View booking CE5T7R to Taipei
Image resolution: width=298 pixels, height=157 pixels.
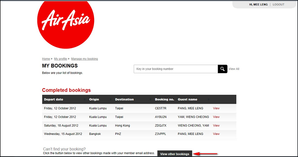pos(216,108)
